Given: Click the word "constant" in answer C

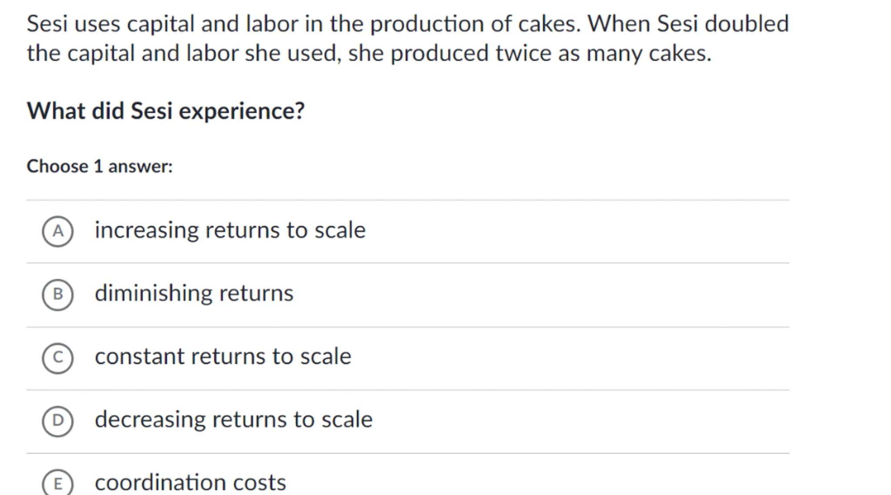Looking at the screenshot, I should pos(139,357).
